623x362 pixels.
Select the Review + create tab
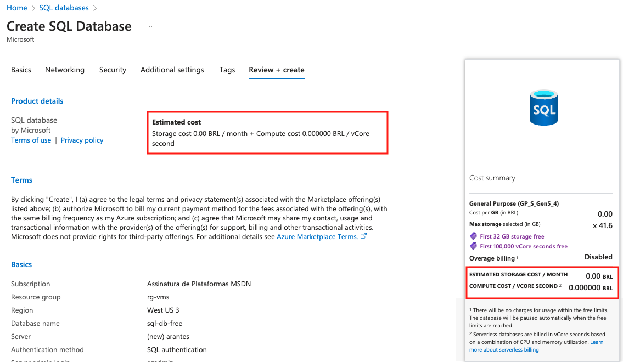[277, 70]
